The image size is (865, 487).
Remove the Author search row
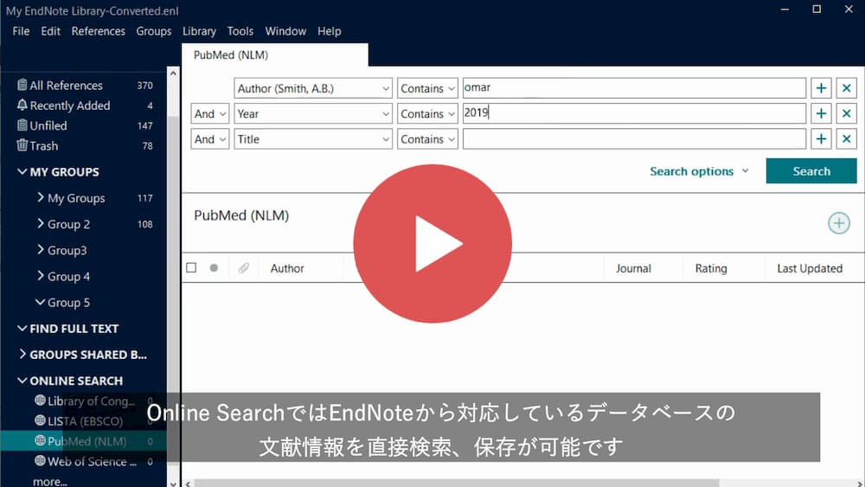pos(846,88)
